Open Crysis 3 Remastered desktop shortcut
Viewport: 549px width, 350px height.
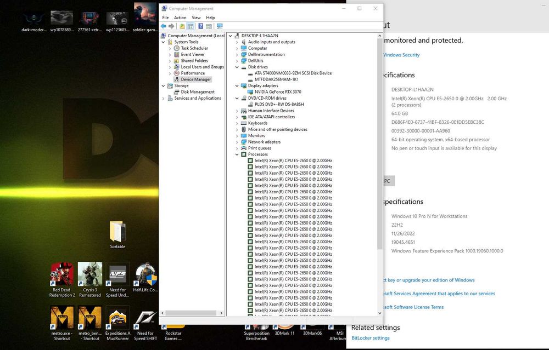pyautogui.click(x=90, y=280)
